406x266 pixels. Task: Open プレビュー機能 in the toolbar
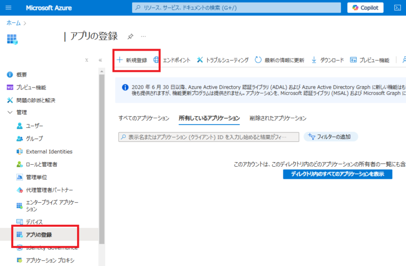pos(370,60)
